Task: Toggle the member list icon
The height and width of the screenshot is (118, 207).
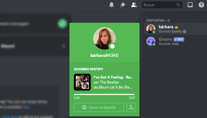Action: [134, 5]
